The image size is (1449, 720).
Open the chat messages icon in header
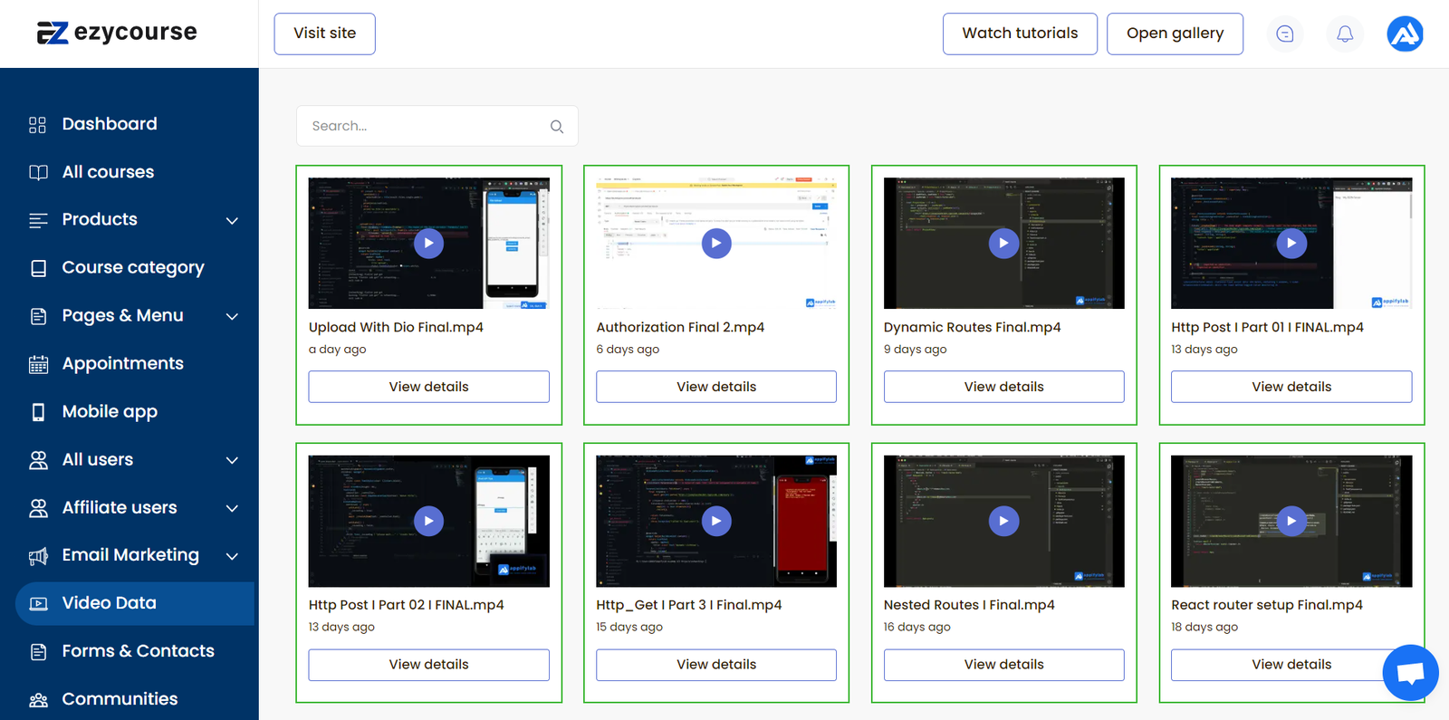(x=1284, y=34)
